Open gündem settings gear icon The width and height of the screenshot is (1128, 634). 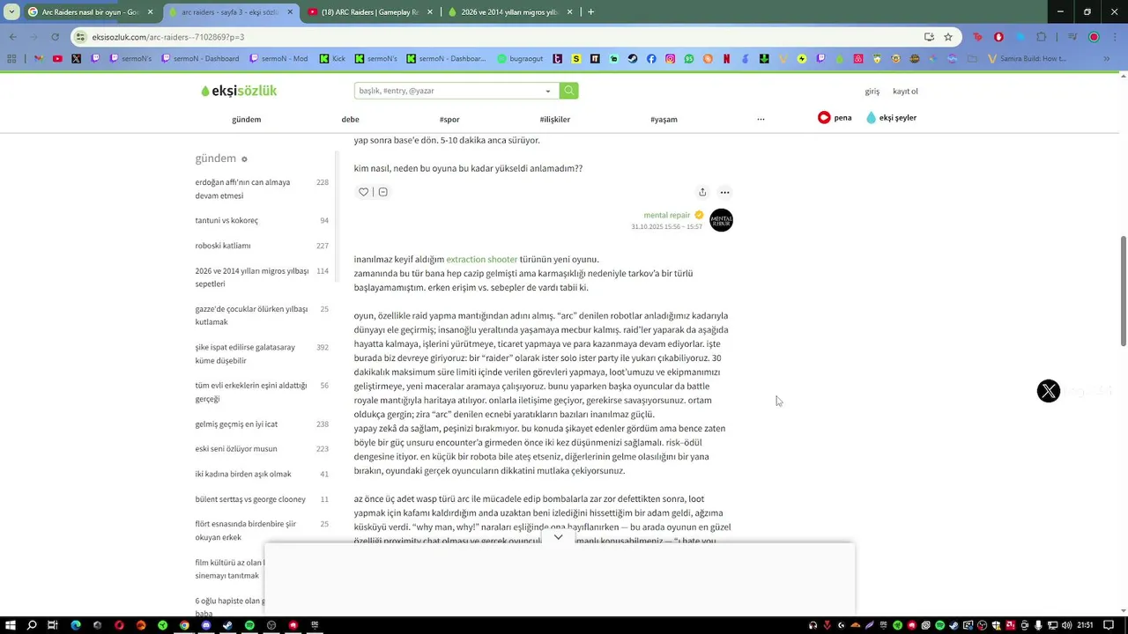(x=244, y=159)
